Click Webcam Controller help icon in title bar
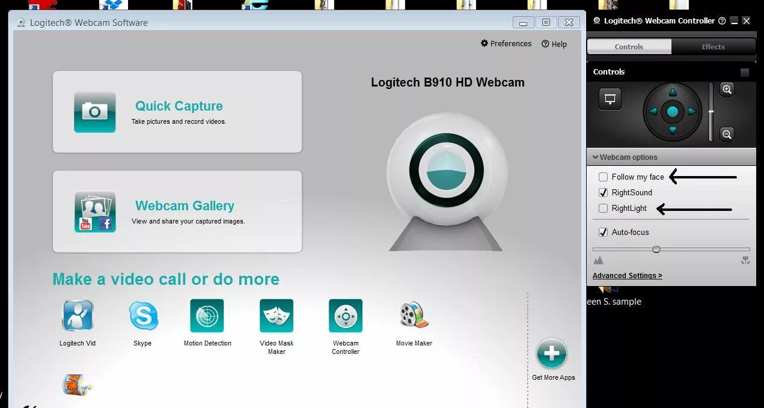This screenshot has height=408, width=764. tap(722, 20)
